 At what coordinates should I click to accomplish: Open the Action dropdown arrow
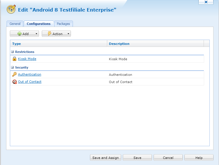coord(69,34)
